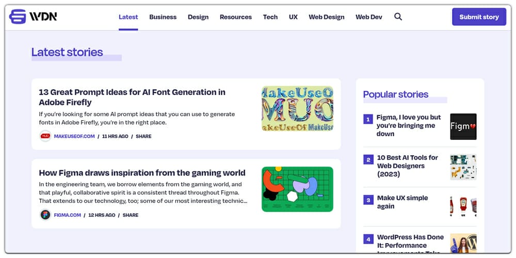Click the number 3 rank badge

coord(368,200)
